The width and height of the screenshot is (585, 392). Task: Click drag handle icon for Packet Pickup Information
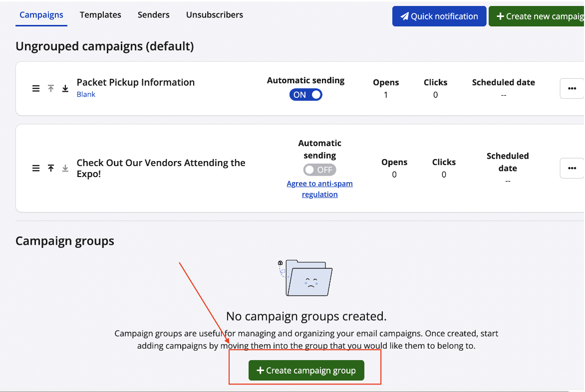pyautogui.click(x=36, y=89)
